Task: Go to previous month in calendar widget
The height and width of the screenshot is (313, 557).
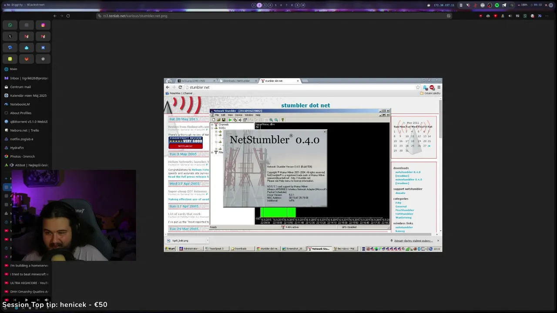Action: coord(405,123)
